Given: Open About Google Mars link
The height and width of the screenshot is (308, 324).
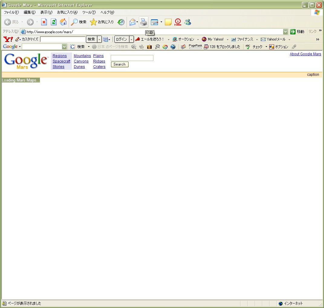Looking at the screenshot, I should coord(305,54).
